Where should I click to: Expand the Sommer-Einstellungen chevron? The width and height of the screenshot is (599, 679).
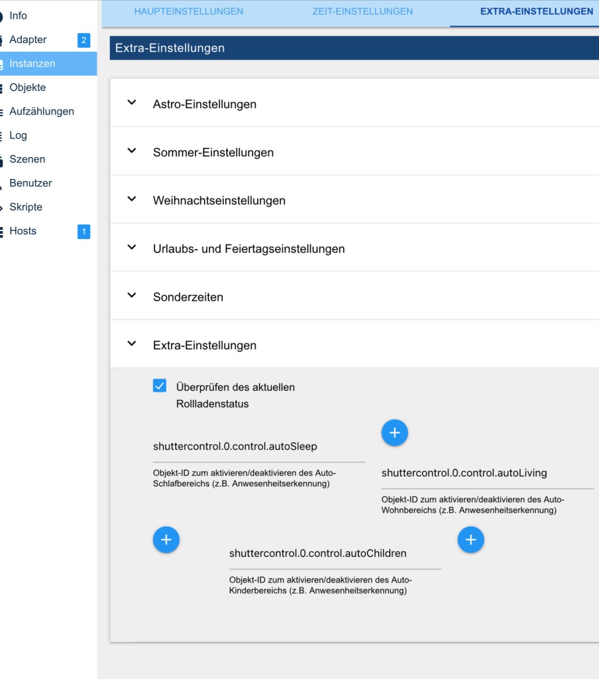point(132,151)
